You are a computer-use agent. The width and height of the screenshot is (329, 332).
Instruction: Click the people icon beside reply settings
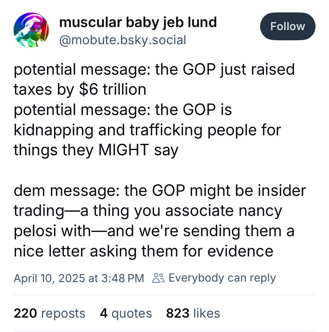tap(158, 278)
